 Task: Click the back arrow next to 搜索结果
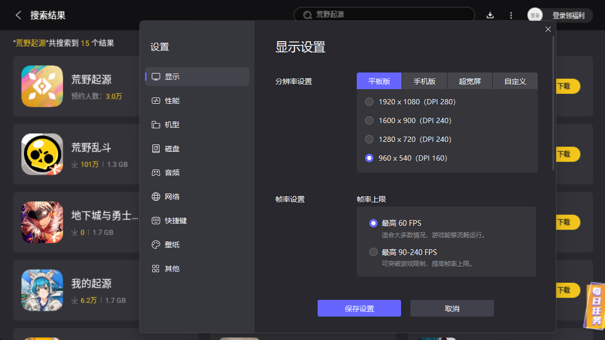[x=18, y=15]
